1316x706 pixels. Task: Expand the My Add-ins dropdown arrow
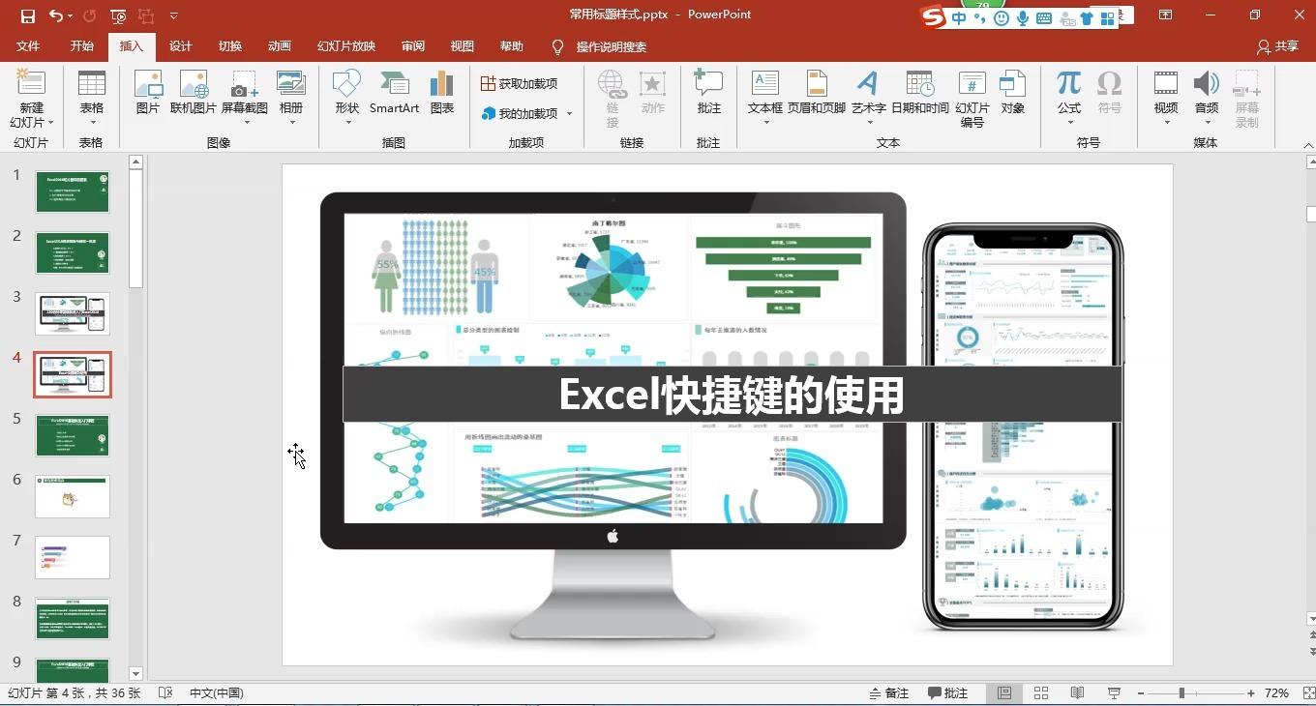tap(569, 114)
